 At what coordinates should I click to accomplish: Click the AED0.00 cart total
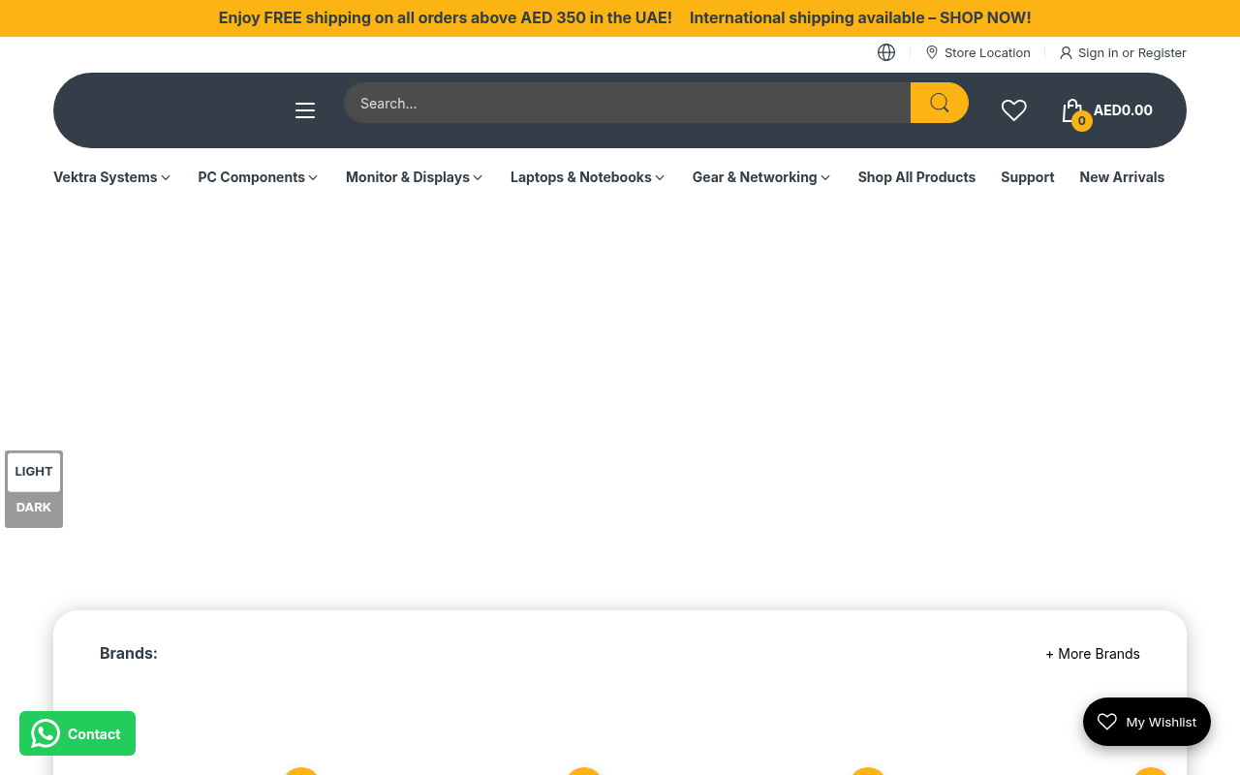(x=1123, y=110)
